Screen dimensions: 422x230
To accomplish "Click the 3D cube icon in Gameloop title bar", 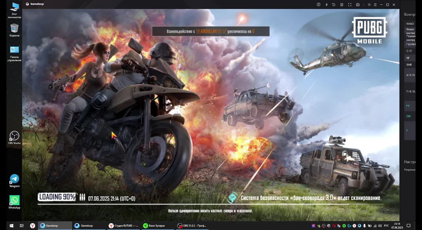I will coord(358,5).
